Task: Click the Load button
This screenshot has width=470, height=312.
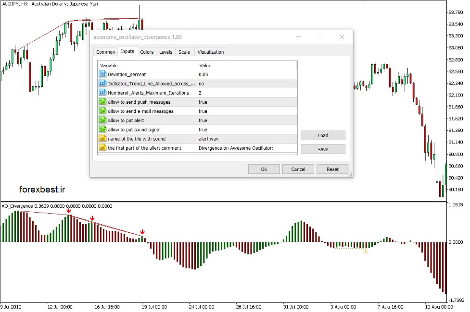Action: [323, 135]
